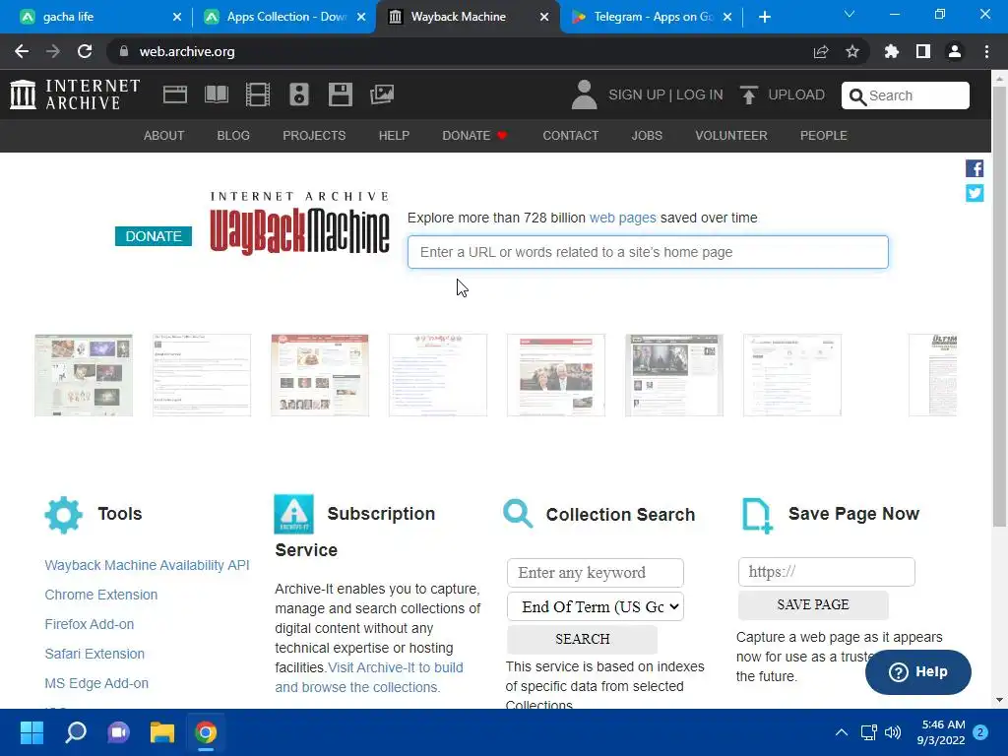Open the MS Edge Add-on link

coord(96,683)
